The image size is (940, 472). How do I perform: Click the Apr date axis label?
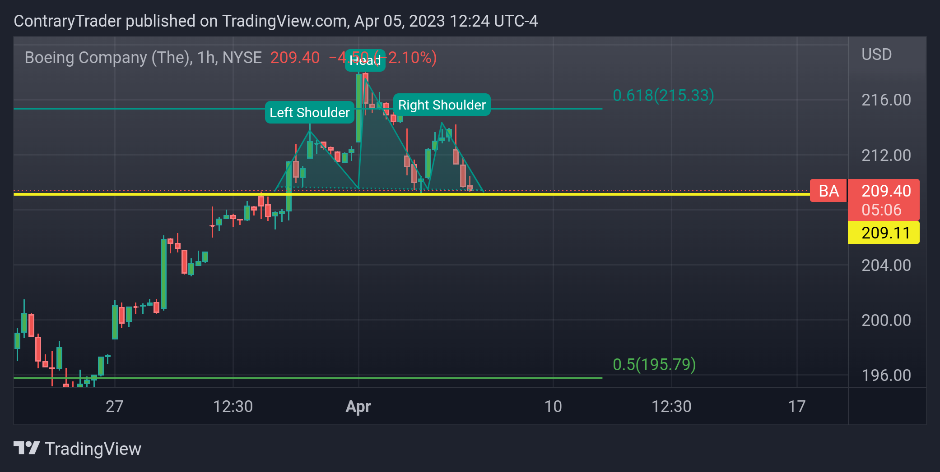pyautogui.click(x=358, y=407)
